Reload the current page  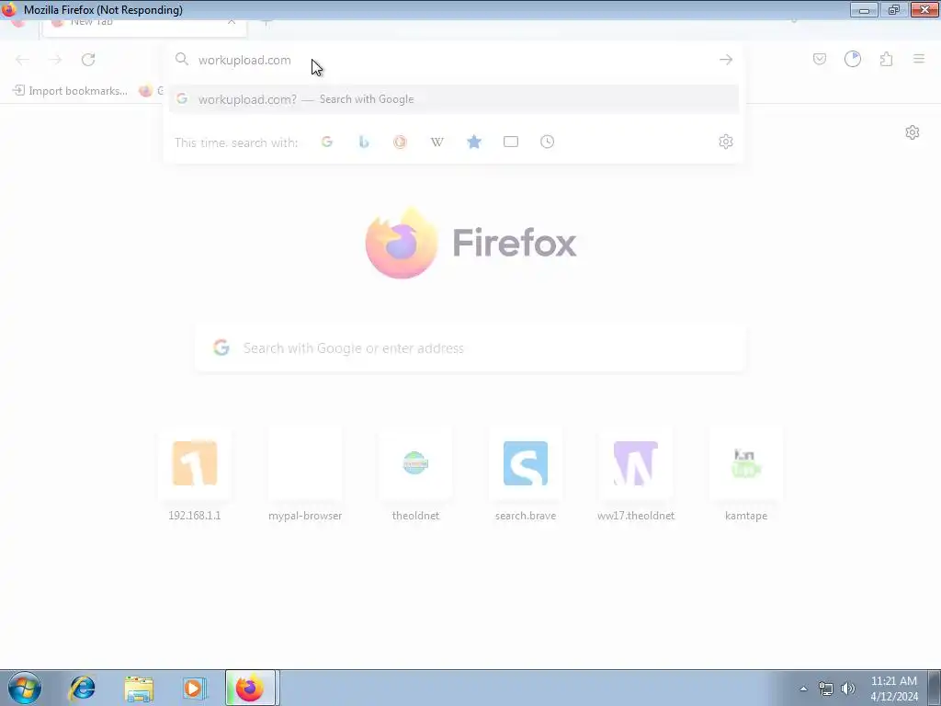(x=88, y=60)
